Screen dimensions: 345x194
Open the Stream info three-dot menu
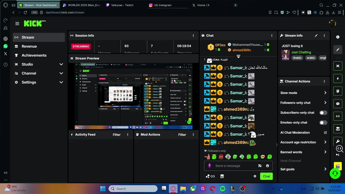[x=324, y=36]
